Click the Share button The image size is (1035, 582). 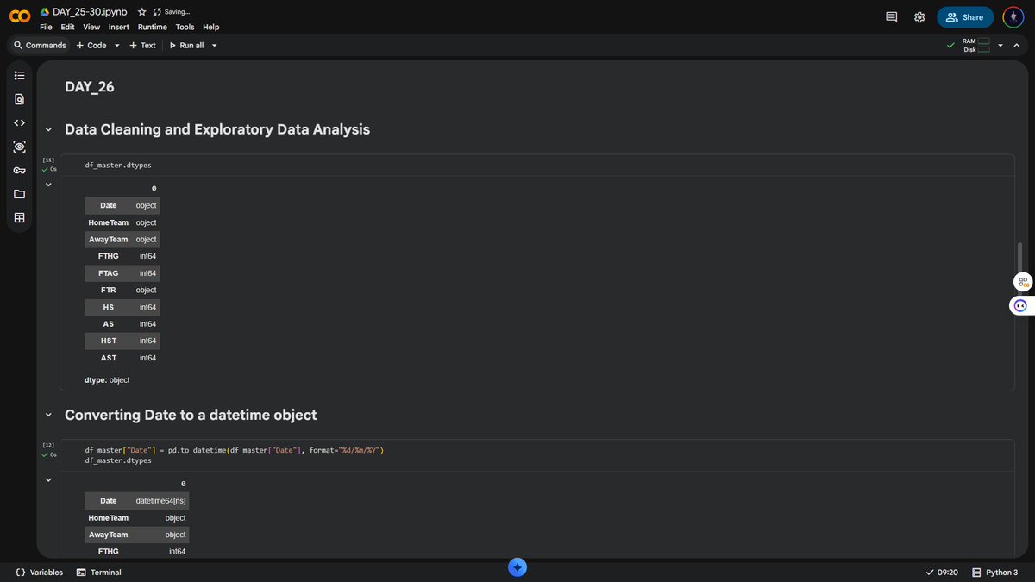pos(965,17)
